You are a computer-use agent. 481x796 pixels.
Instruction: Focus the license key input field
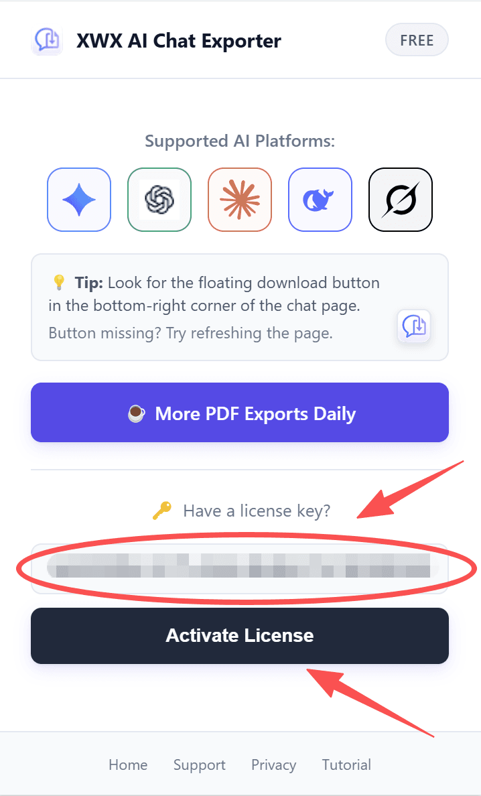(x=240, y=569)
